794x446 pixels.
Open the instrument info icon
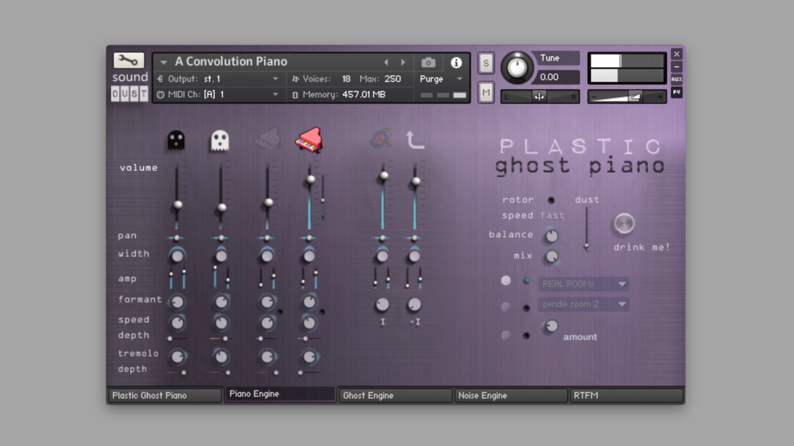tap(456, 62)
